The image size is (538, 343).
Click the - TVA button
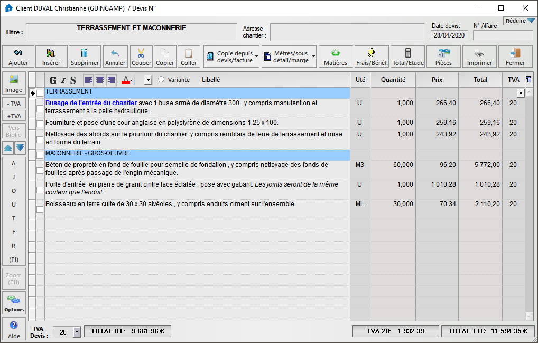pos(14,103)
